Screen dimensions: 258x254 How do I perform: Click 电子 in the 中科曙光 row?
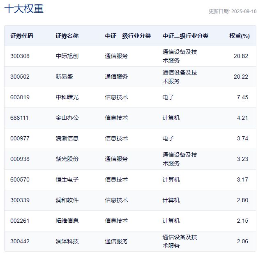tap(168, 97)
